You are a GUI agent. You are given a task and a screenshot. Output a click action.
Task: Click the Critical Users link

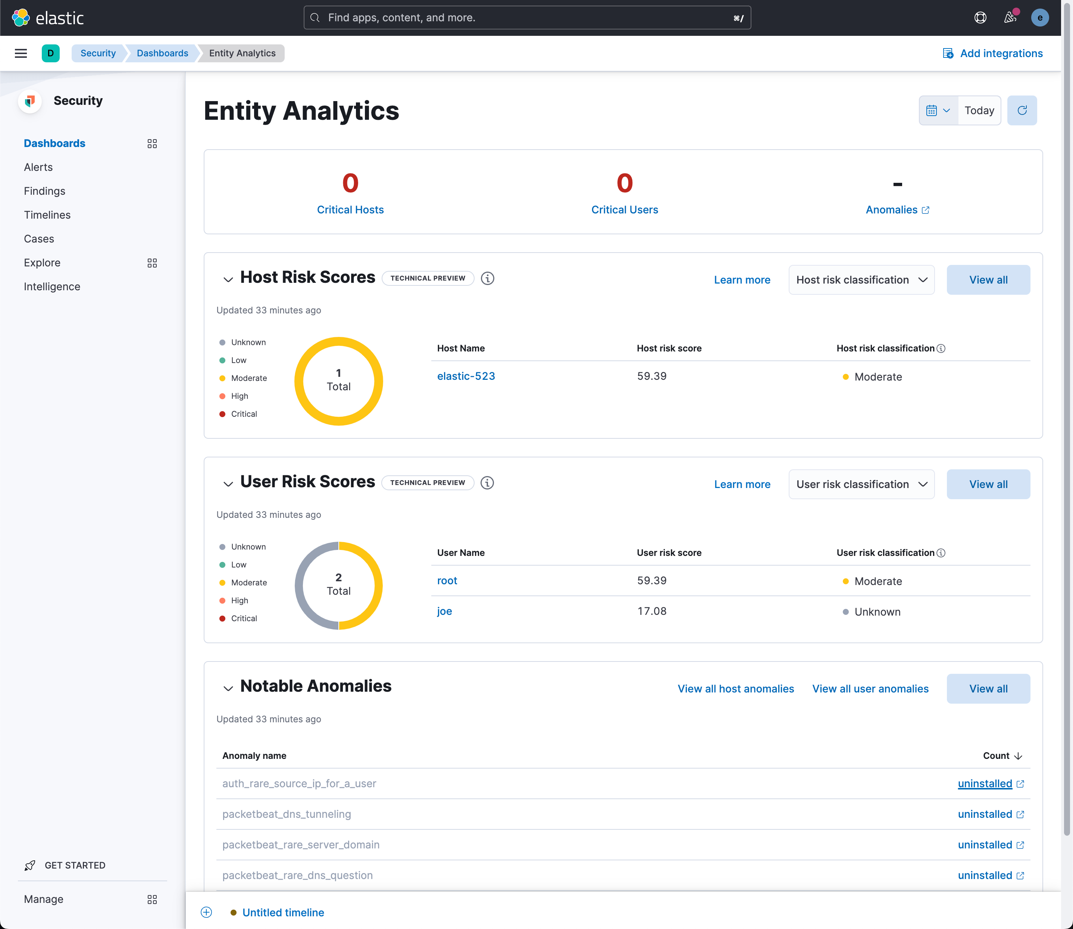pyautogui.click(x=625, y=210)
